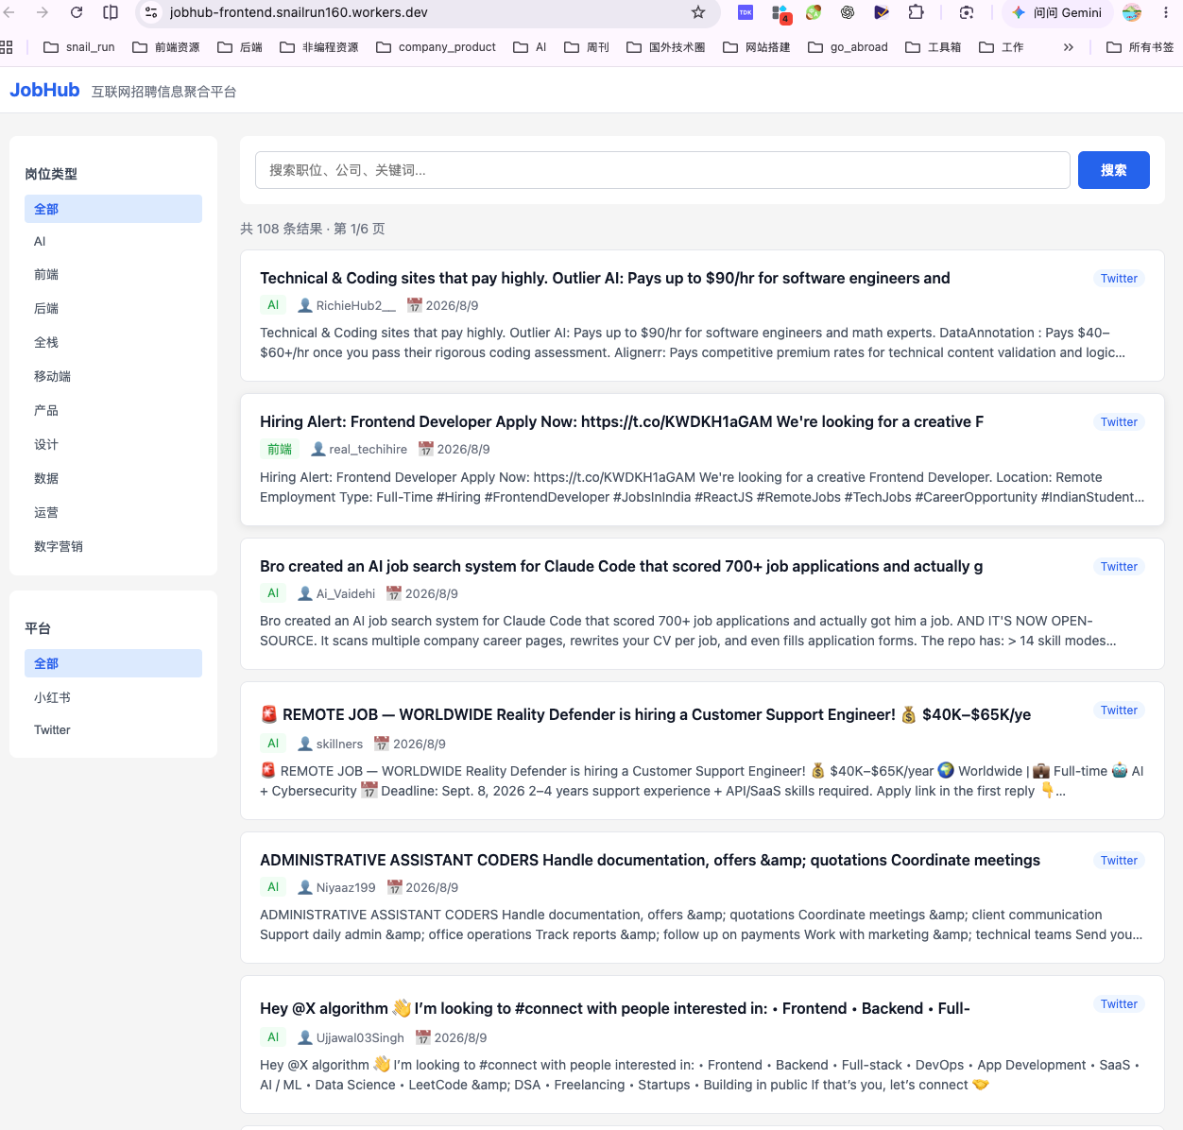Select 全部 under 岗位类型
This screenshot has height=1130, width=1183.
click(x=113, y=209)
